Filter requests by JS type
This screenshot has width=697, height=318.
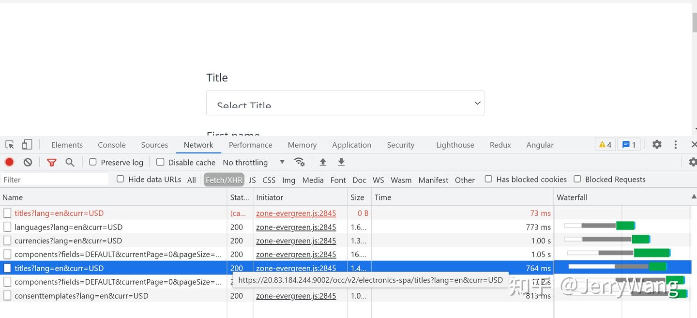click(x=252, y=180)
